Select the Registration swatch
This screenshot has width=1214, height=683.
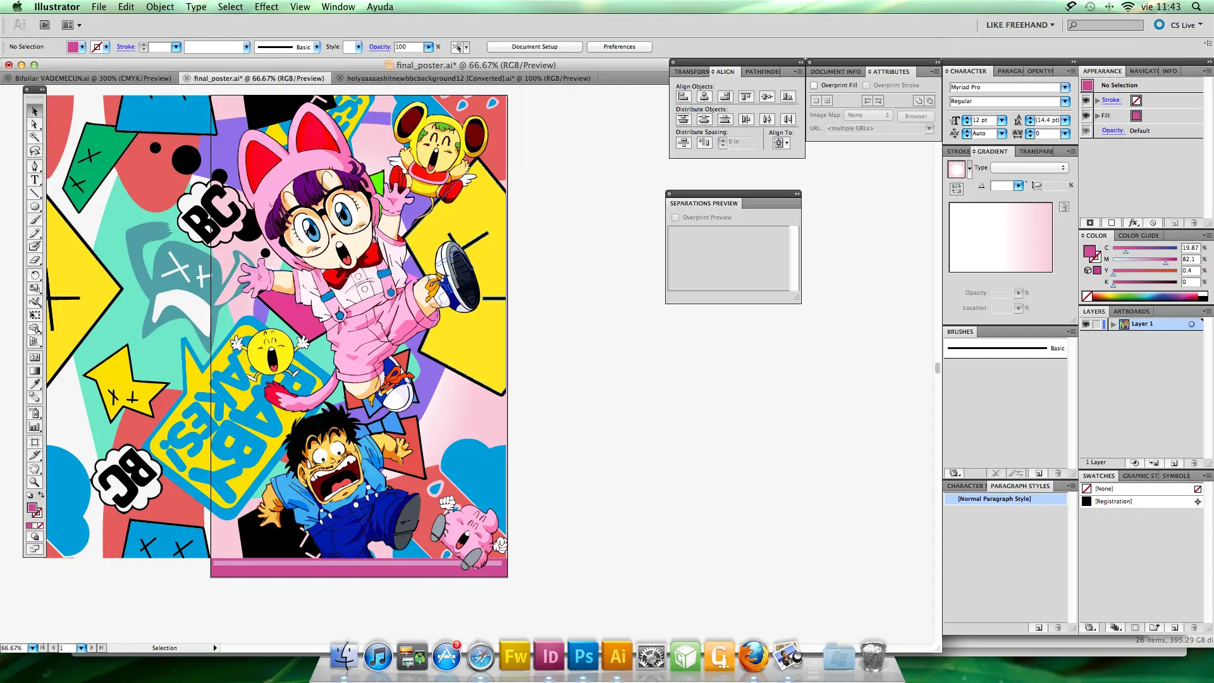[x=1143, y=501]
